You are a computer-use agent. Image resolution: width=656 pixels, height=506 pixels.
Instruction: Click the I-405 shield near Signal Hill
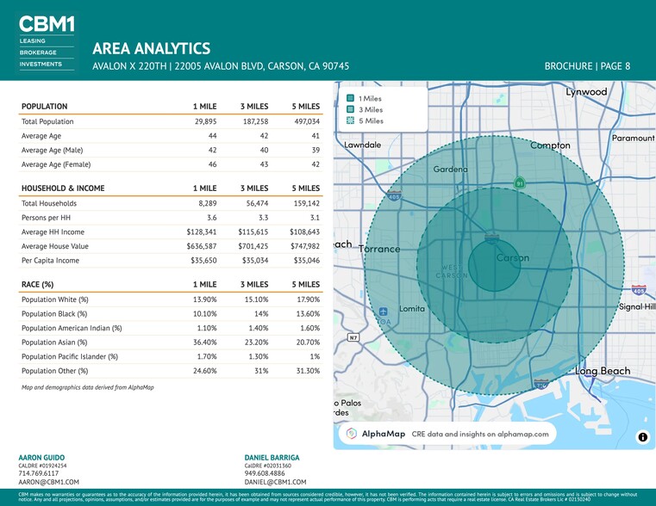(639, 291)
